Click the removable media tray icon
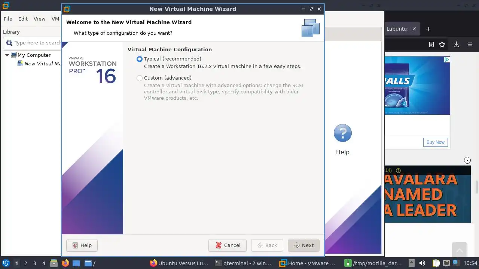This screenshot has height=269, width=479. [411, 263]
